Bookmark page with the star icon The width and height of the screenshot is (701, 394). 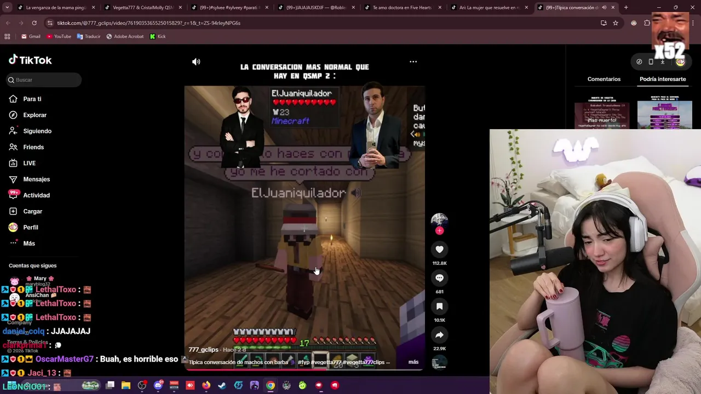tap(616, 23)
